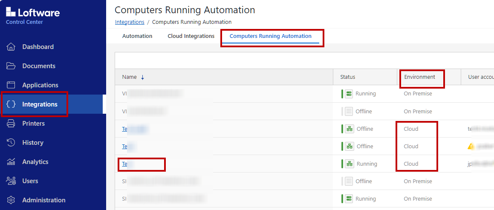The height and width of the screenshot is (210, 494).
Task: Open History via its clock icon
Action: (11, 143)
